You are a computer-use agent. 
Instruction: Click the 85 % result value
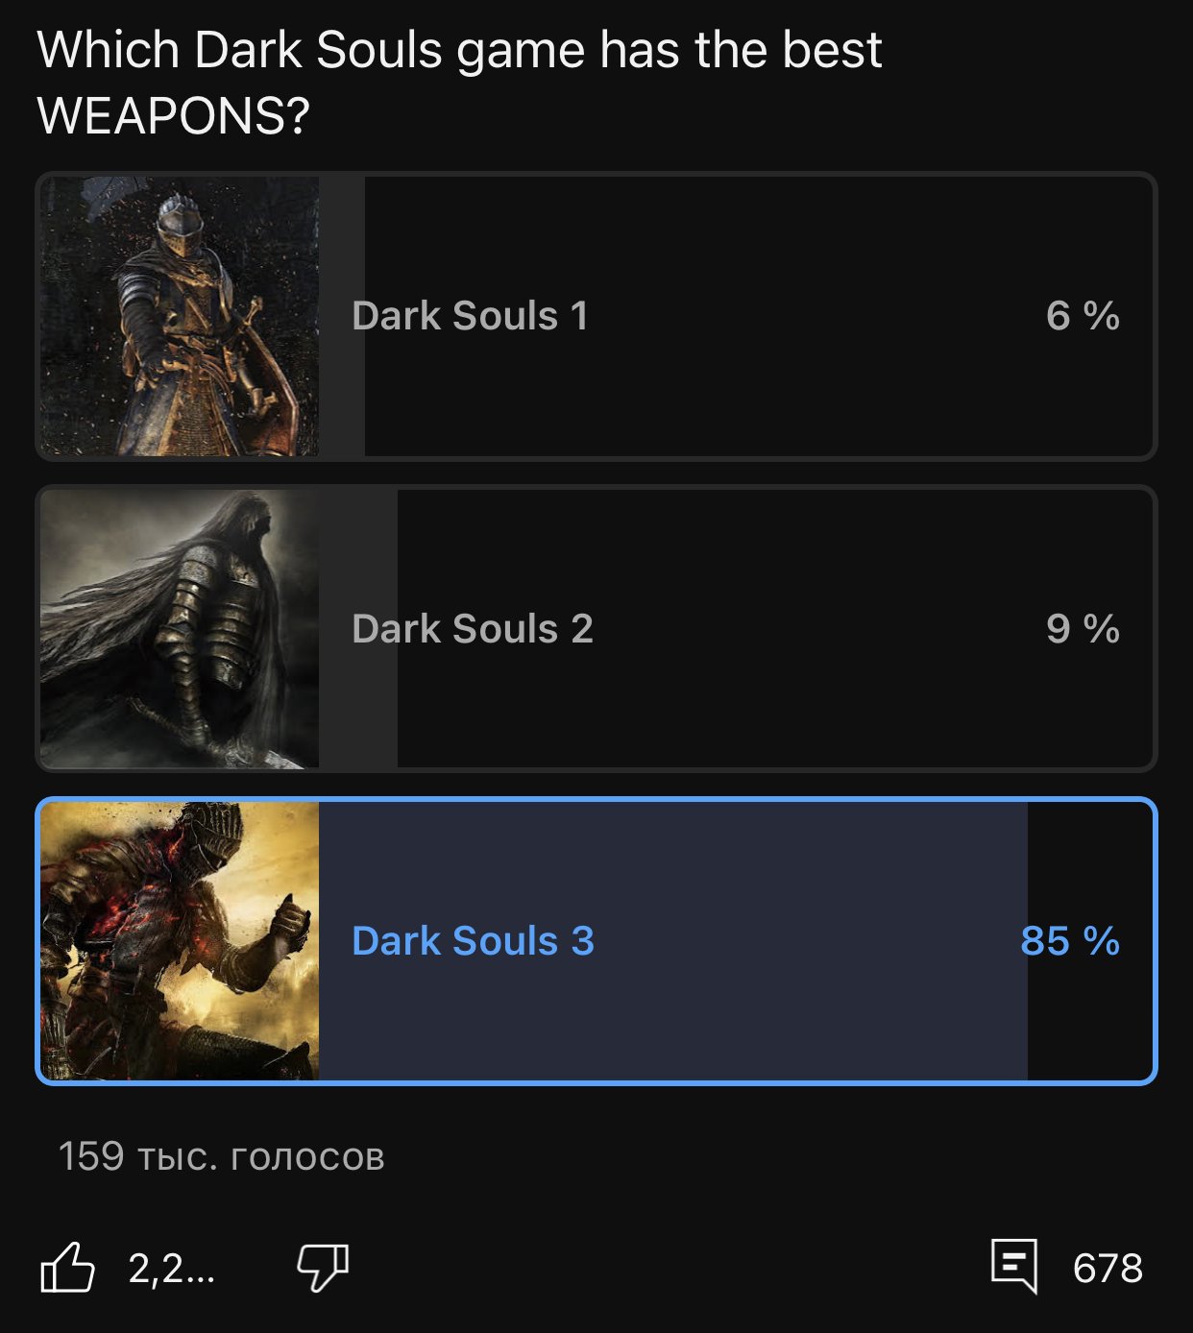tap(1070, 941)
